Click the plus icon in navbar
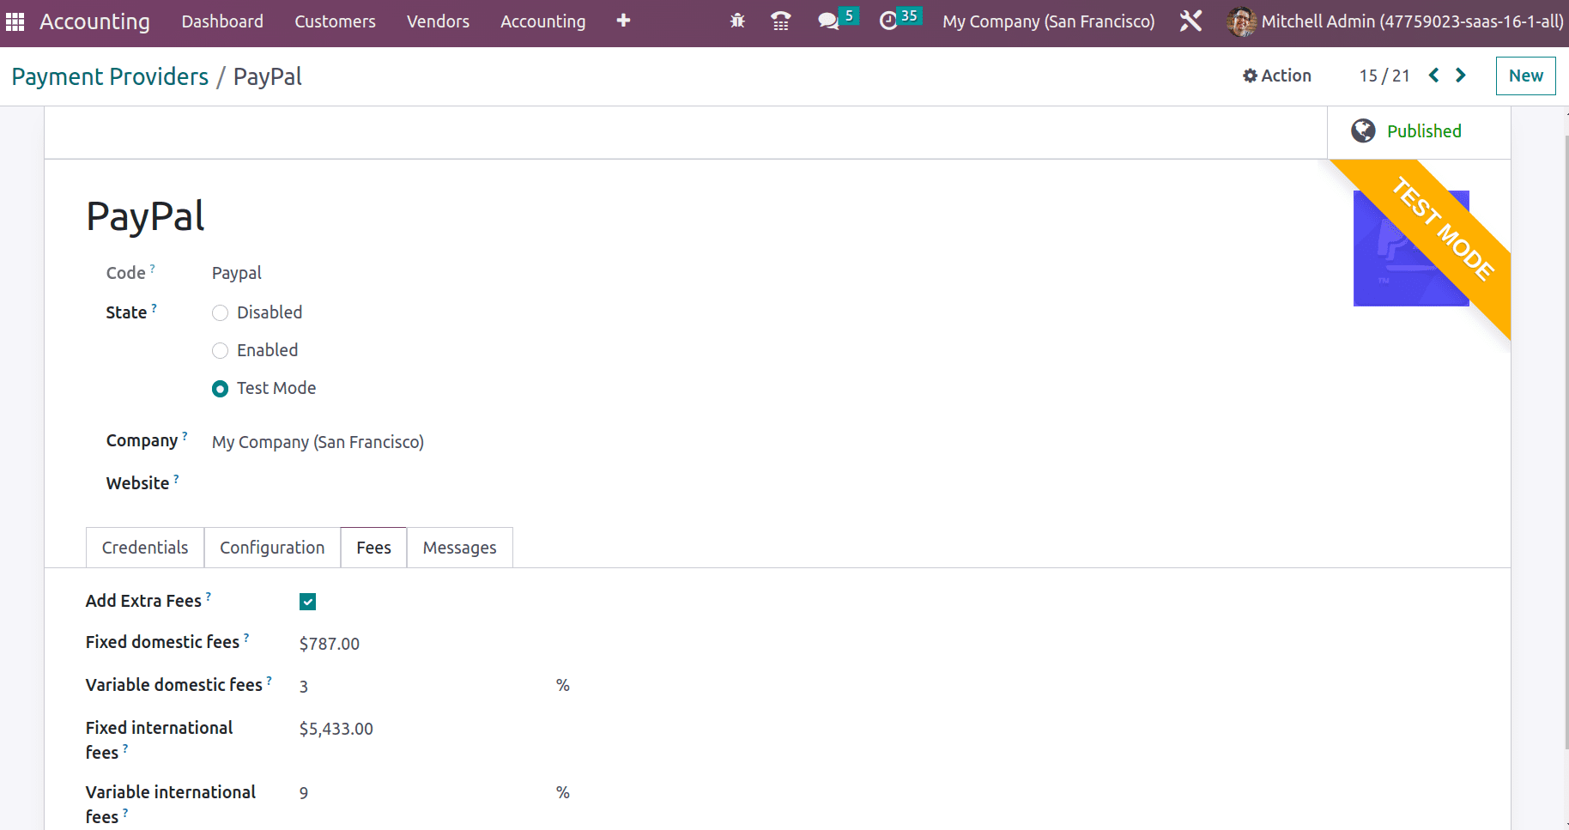This screenshot has width=1569, height=830. tap(623, 21)
